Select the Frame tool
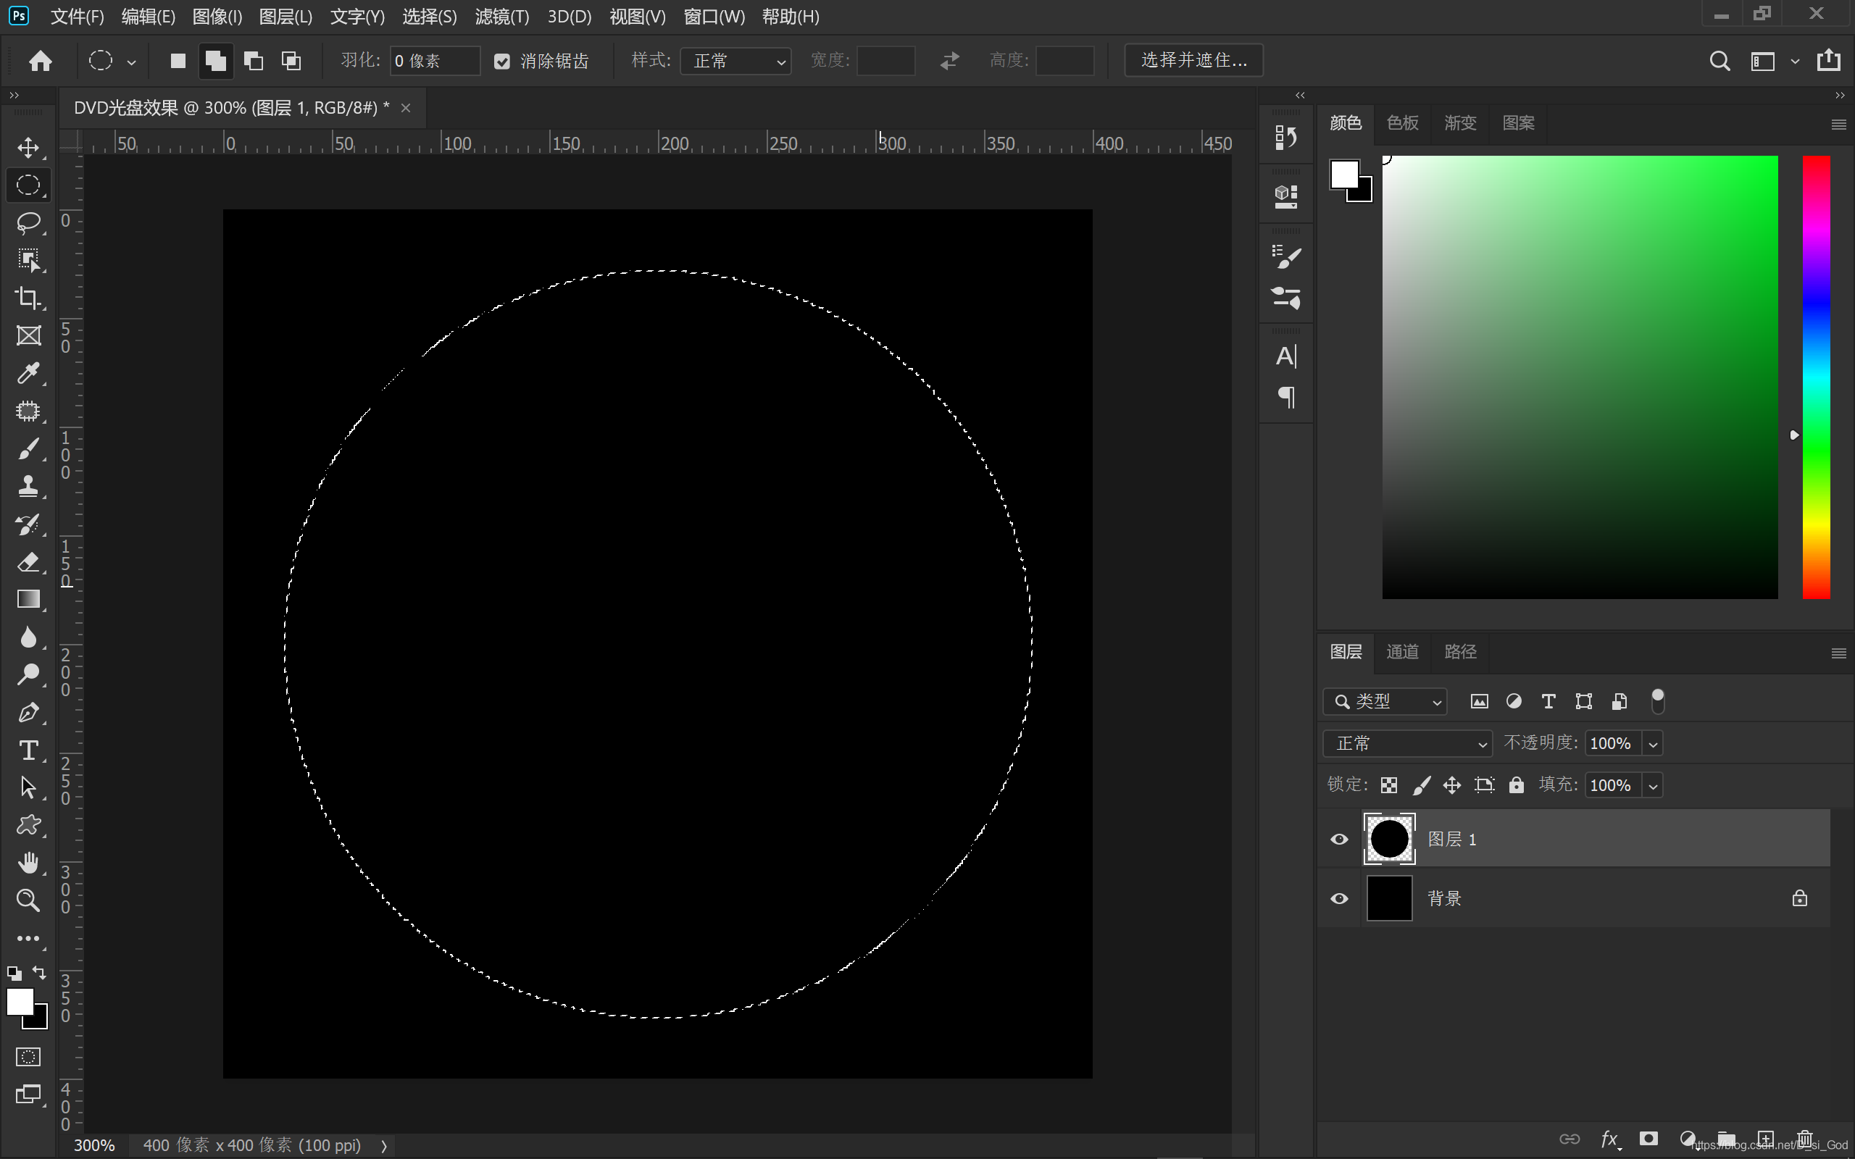The image size is (1855, 1159). tap(28, 335)
